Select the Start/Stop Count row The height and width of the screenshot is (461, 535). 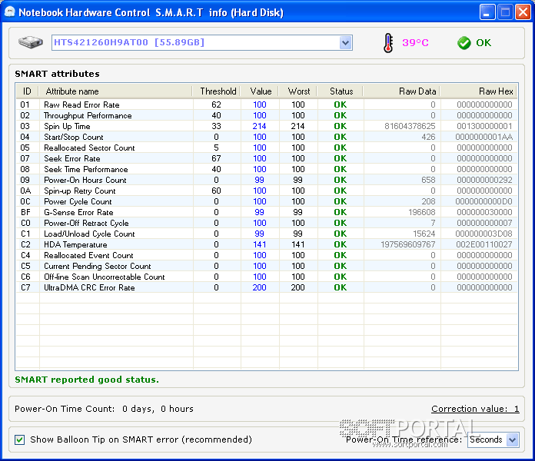coord(267,137)
